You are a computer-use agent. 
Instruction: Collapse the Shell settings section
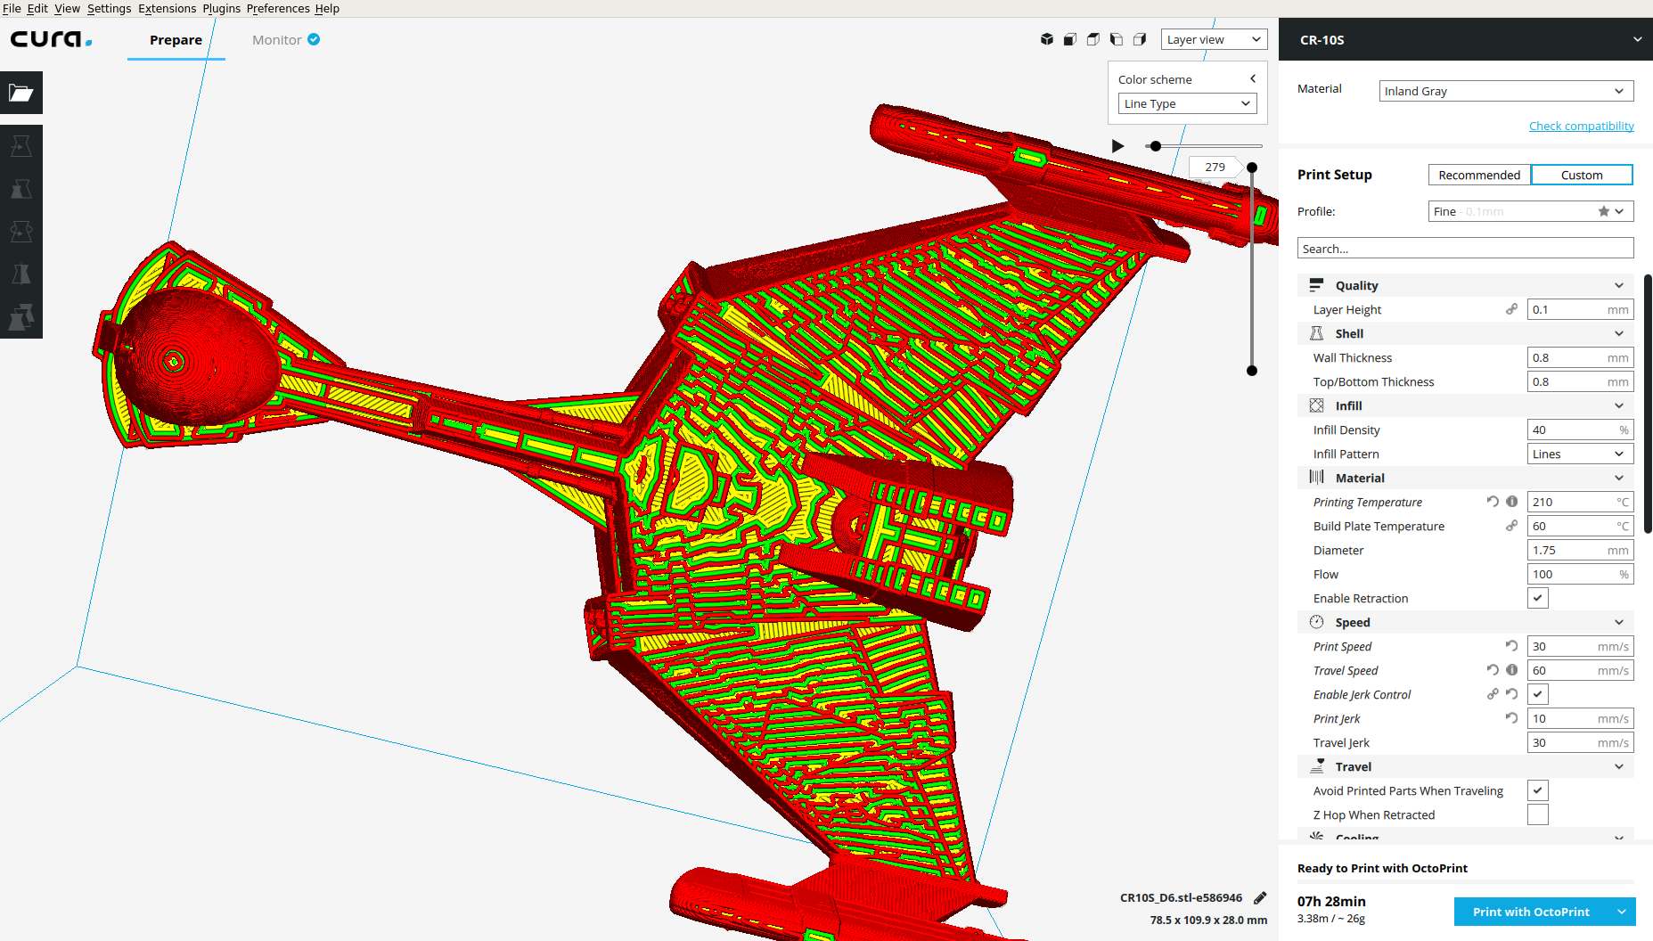coord(1466,333)
